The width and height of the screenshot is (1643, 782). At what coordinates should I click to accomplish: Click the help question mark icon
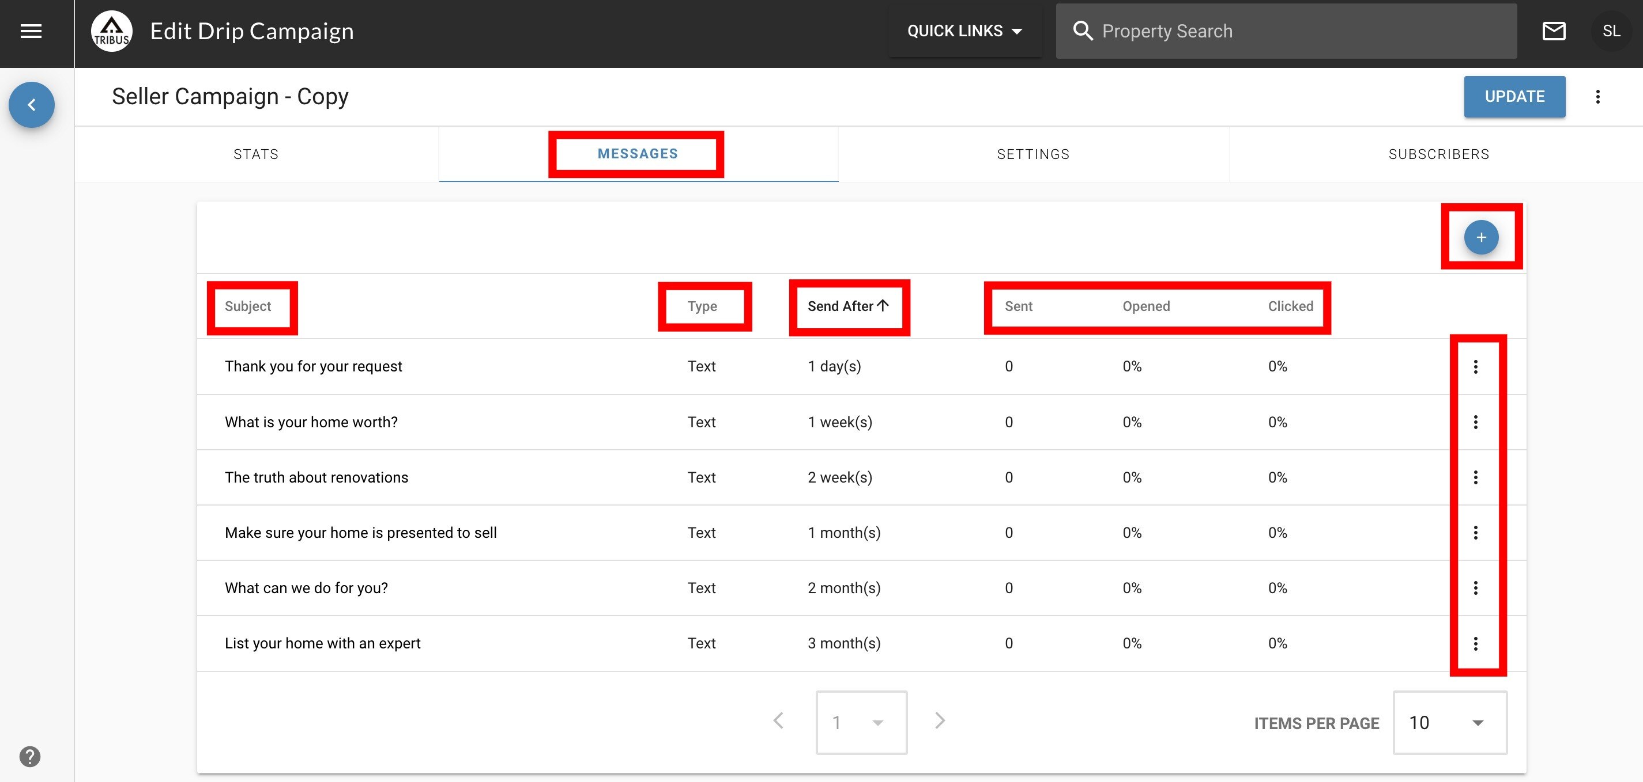30,757
